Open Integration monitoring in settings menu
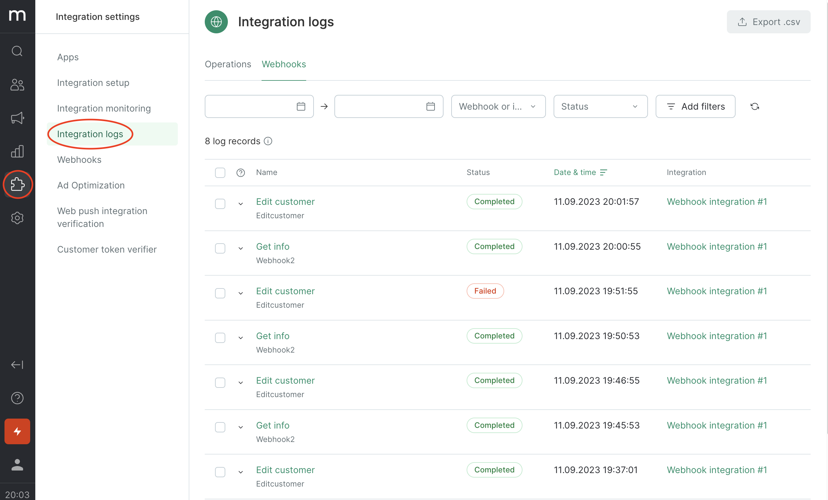 pyautogui.click(x=104, y=108)
